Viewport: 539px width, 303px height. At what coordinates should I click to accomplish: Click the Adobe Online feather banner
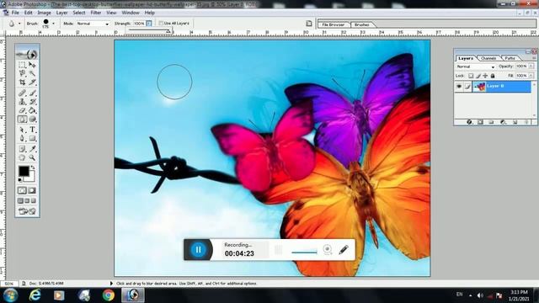tap(27, 53)
